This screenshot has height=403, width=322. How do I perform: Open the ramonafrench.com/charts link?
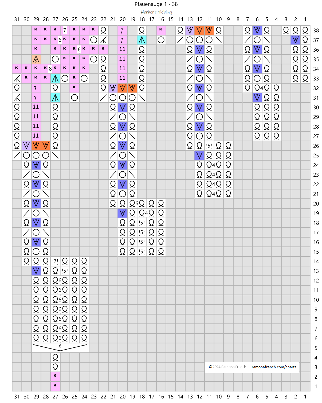pos(274,367)
